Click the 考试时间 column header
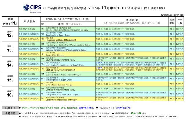 point(172,21)
